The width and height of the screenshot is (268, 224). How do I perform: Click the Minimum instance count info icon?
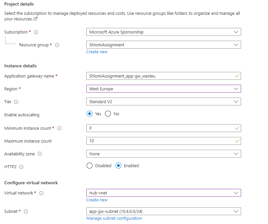coord(59,128)
